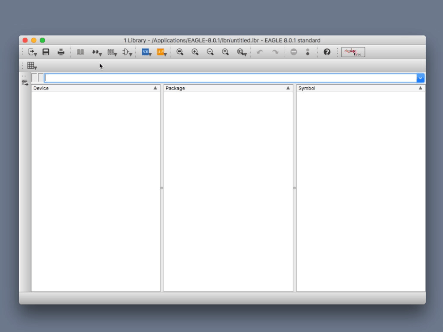The image size is (443, 332).
Task: Expand the command line history dropdown
Action: (420, 78)
